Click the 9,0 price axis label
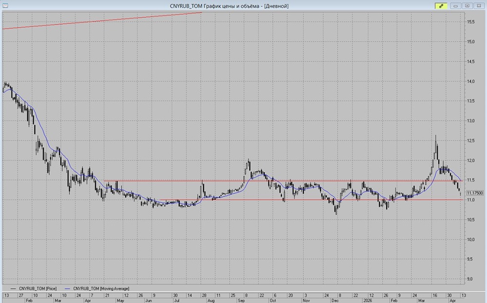This screenshot has height=303, width=487. (x=470, y=279)
